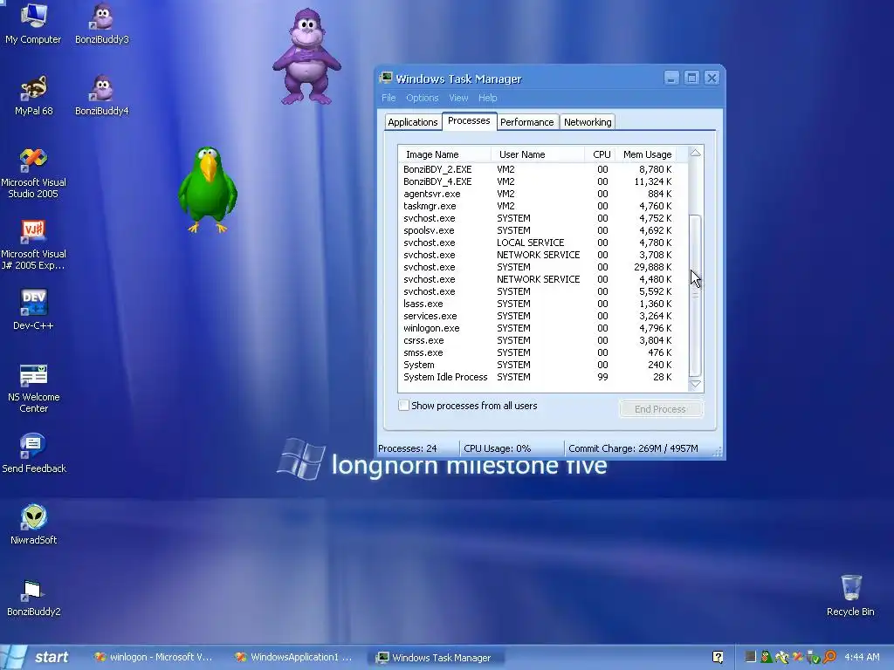Switch to winlogon - Microsoft V... taskbar button
Image resolution: width=894 pixels, height=670 pixels.
pos(154,658)
